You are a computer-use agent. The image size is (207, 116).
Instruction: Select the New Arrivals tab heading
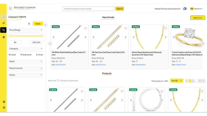108,17
